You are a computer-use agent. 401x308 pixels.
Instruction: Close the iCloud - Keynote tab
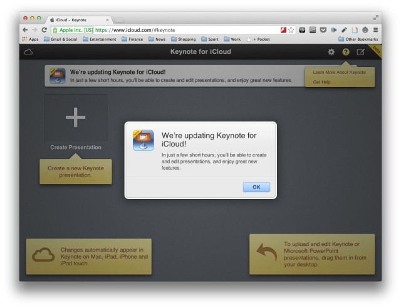[107, 20]
